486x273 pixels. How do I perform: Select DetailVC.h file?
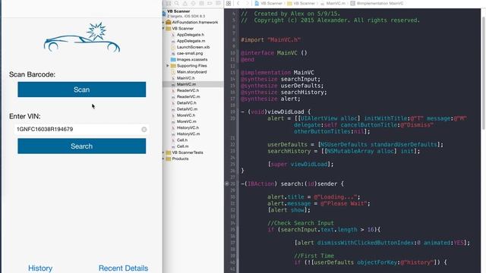click(186, 103)
